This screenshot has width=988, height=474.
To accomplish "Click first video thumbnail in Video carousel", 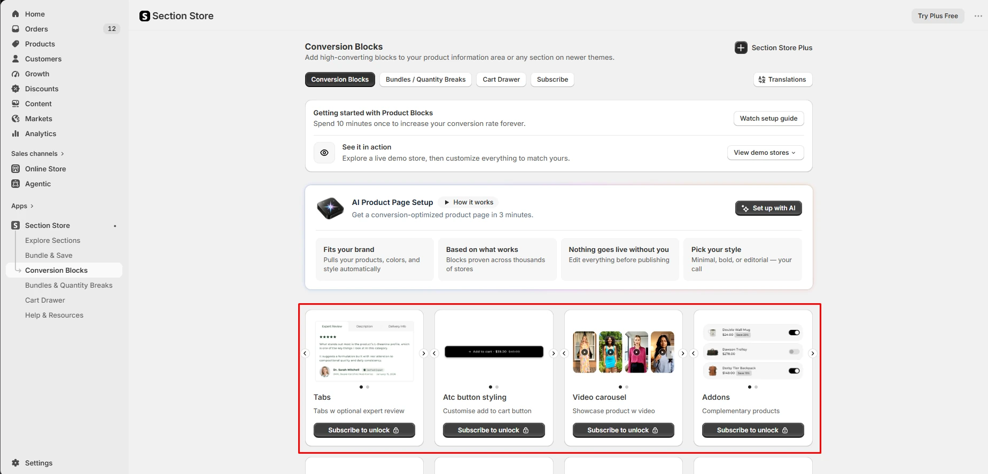I will coord(585,352).
